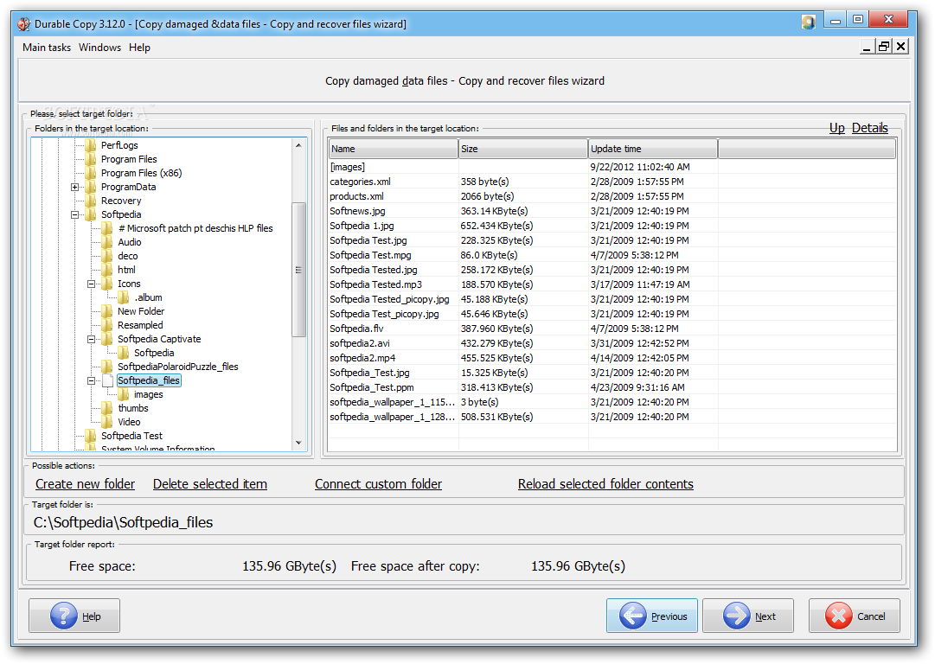Click the Details link
Image resolution: width=935 pixels, height=664 pixels.
(869, 128)
